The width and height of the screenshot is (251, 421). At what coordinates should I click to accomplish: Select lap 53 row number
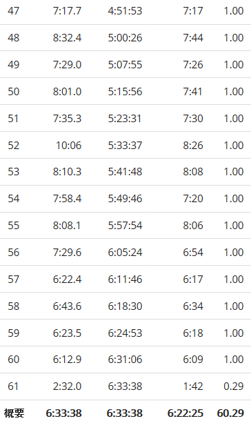[x=13, y=172]
